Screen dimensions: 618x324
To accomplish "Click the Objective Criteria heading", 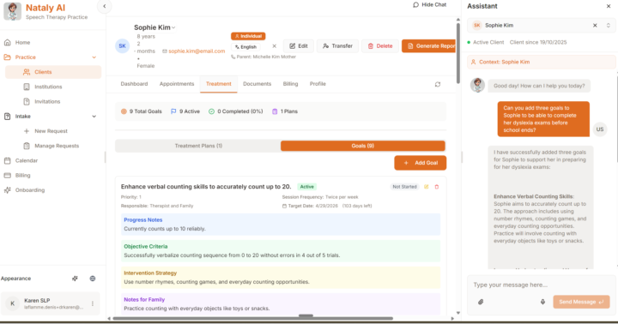I will pyautogui.click(x=146, y=247).
